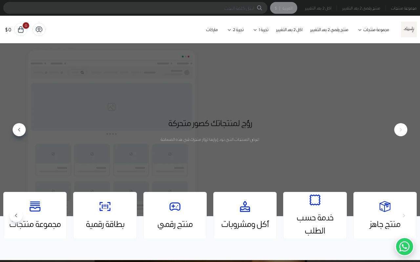Image resolution: width=420 pixels, height=262 pixels.
Task: Select the منتج رقمي category title
Action: (175, 224)
